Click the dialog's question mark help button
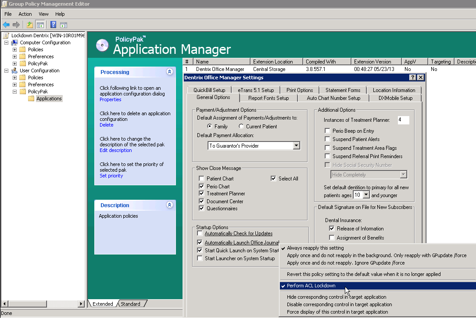The image size is (476, 318). click(412, 77)
